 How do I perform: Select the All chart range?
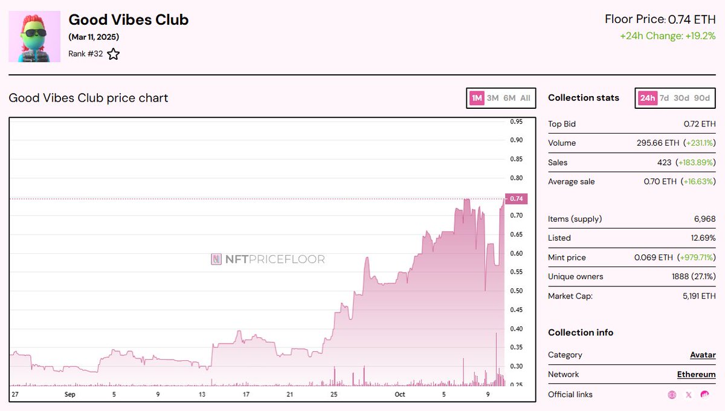tap(525, 98)
